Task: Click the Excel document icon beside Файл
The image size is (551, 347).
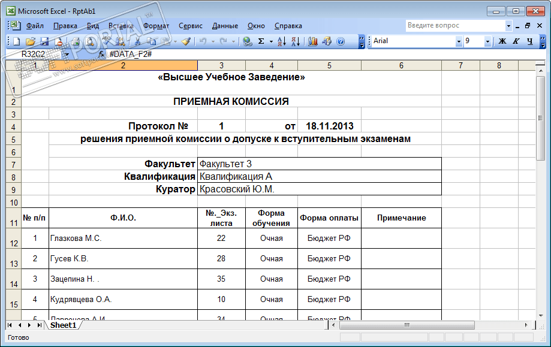Action: pyautogui.click(x=15, y=25)
